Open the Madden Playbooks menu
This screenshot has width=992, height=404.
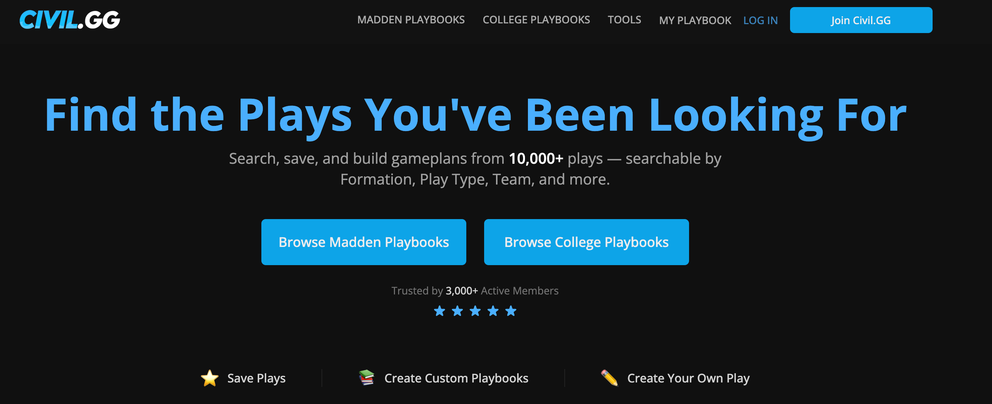point(411,20)
